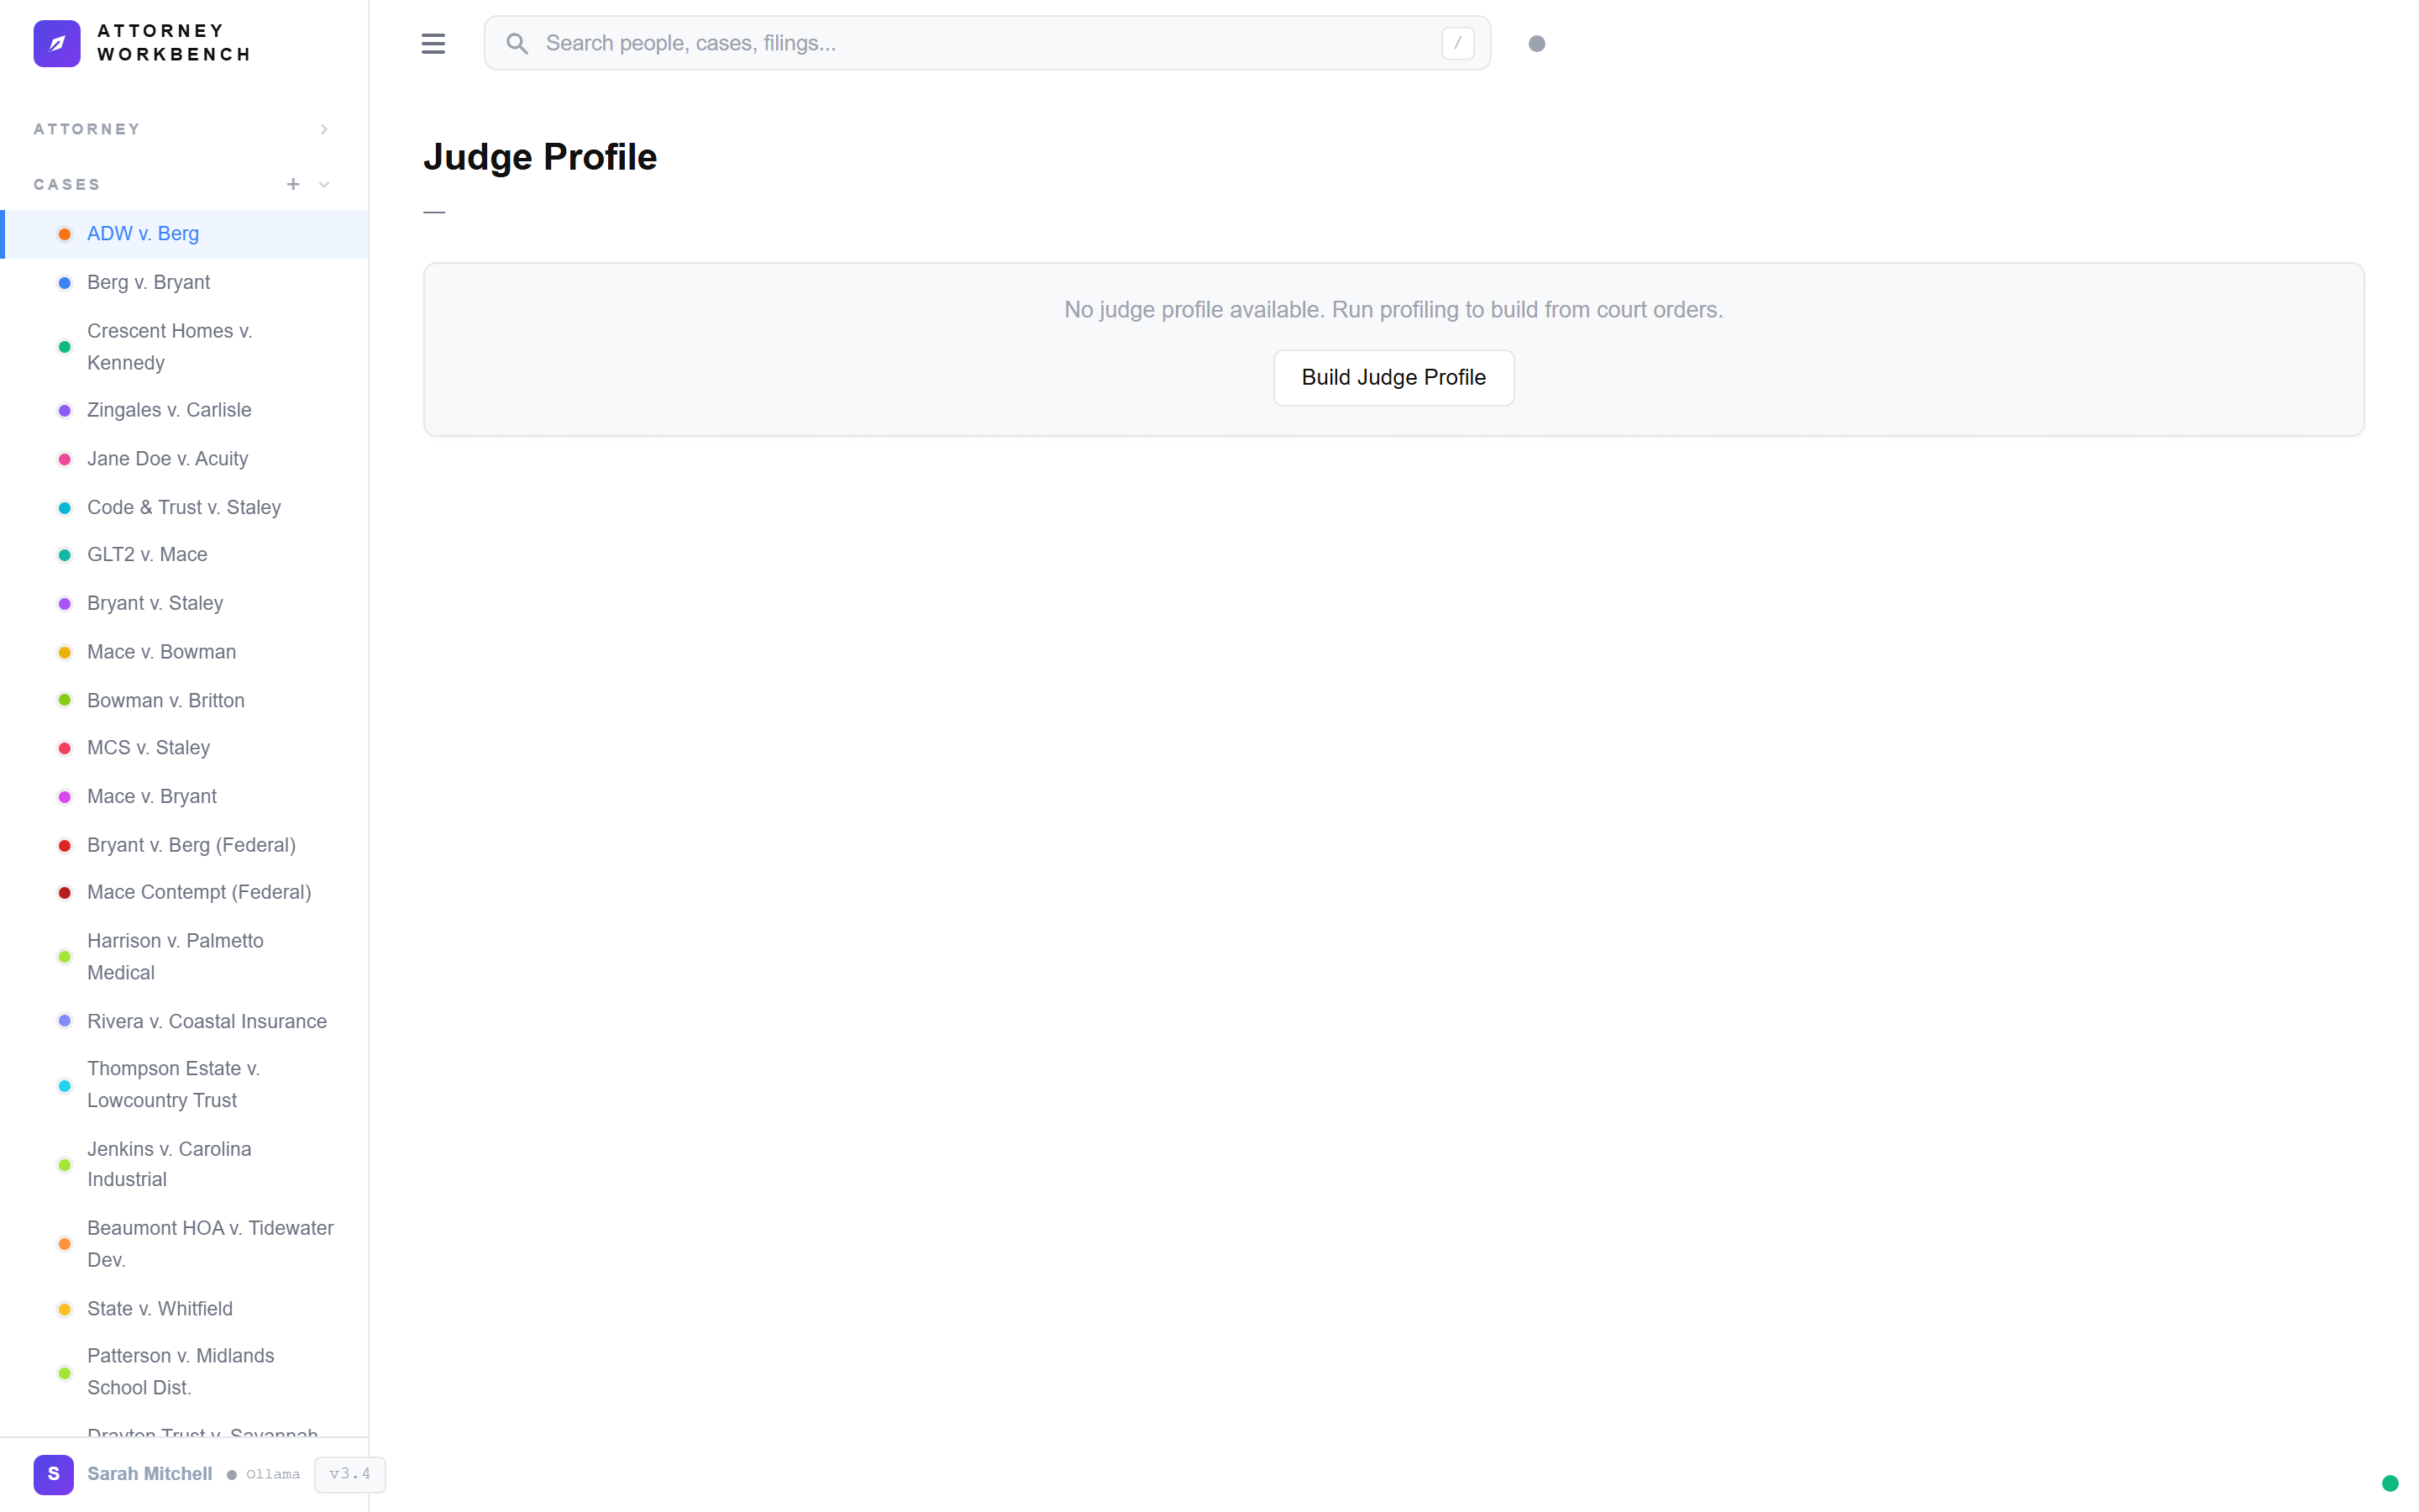This screenshot has width=2419, height=1512.
Task: Open Sarah Mitchell's avatar
Action: coord(54,1474)
